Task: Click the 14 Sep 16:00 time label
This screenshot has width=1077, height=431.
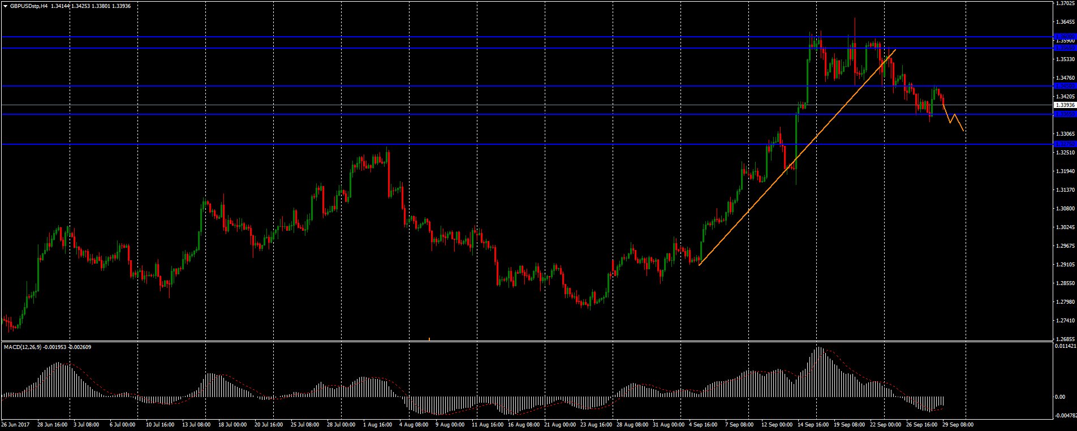Action: pyautogui.click(x=812, y=424)
